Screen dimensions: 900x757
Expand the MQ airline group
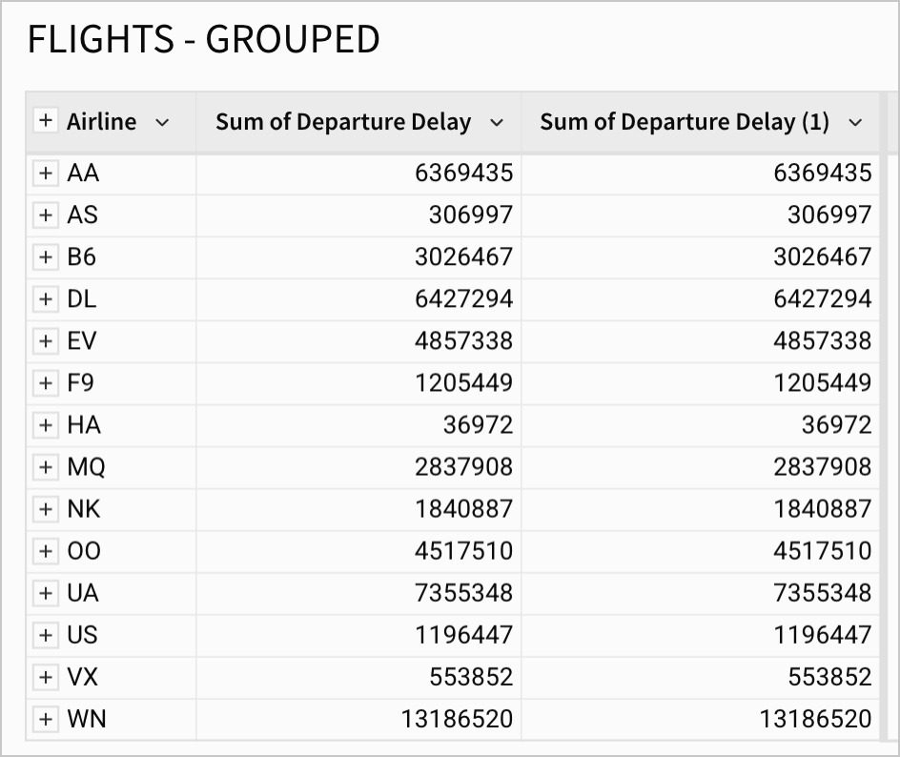(45, 466)
